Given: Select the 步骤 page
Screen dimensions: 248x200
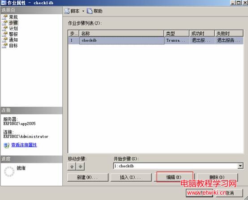Looking at the screenshot, I should pyautogui.click(x=13, y=23).
